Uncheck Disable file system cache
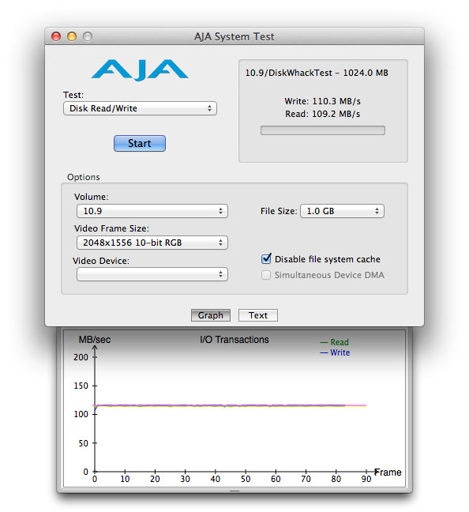 coord(266,258)
